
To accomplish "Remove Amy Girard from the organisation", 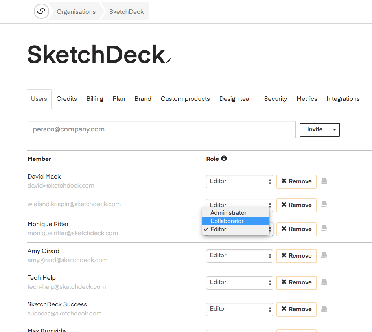I will pos(296,256).
